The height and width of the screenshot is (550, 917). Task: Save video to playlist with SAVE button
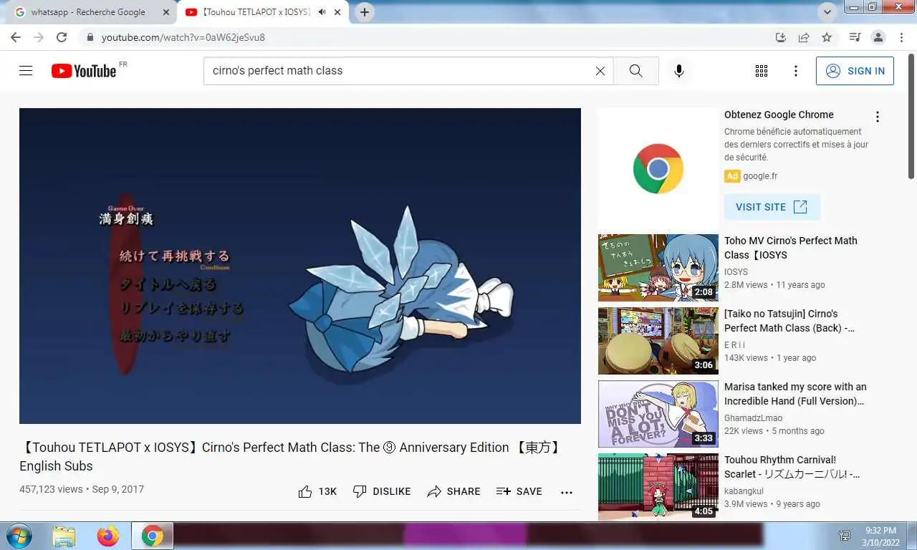(x=519, y=491)
